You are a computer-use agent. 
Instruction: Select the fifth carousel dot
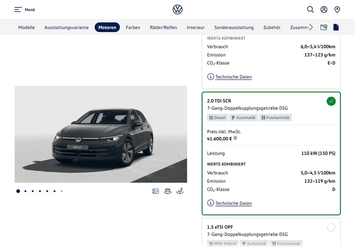pos(47,191)
